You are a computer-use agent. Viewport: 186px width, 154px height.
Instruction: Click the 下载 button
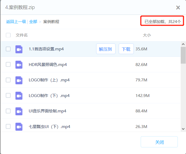point(126,49)
